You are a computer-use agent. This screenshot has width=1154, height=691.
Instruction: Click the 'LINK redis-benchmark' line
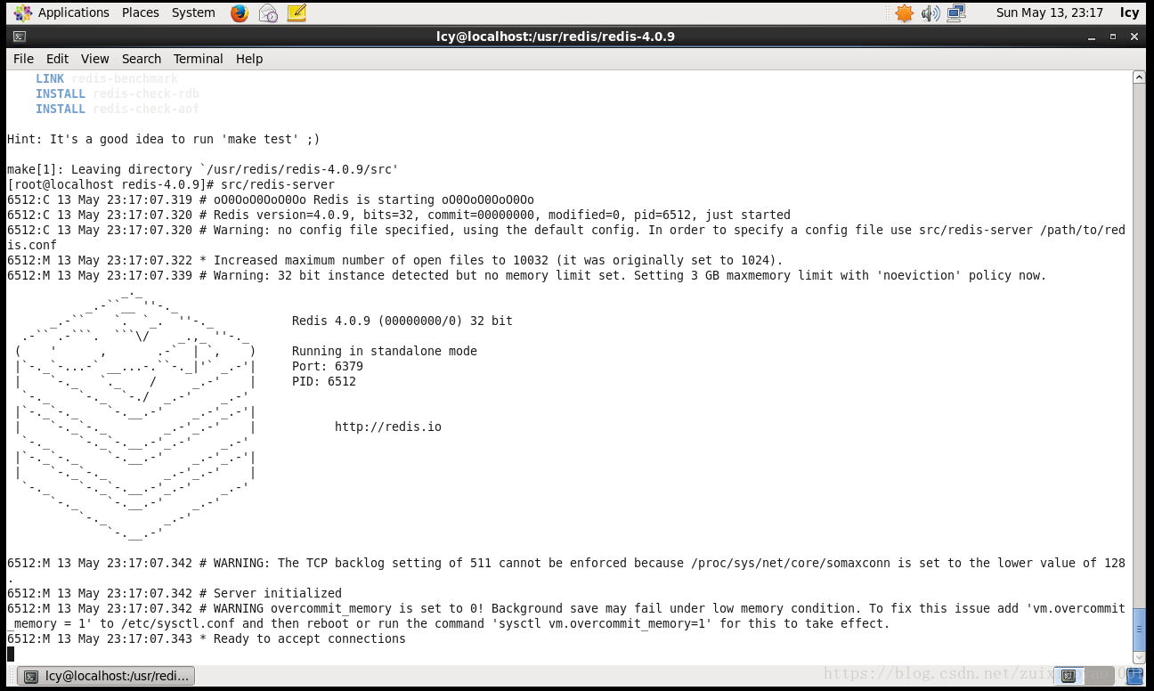(x=107, y=78)
